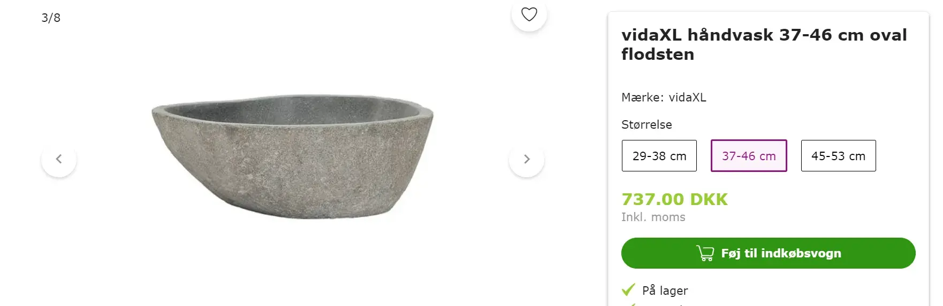The image size is (943, 306).
Task: Click the Mærke label text
Action: pos(642,97)
